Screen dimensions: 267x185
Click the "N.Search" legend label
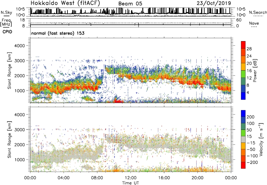coord(258,12)
